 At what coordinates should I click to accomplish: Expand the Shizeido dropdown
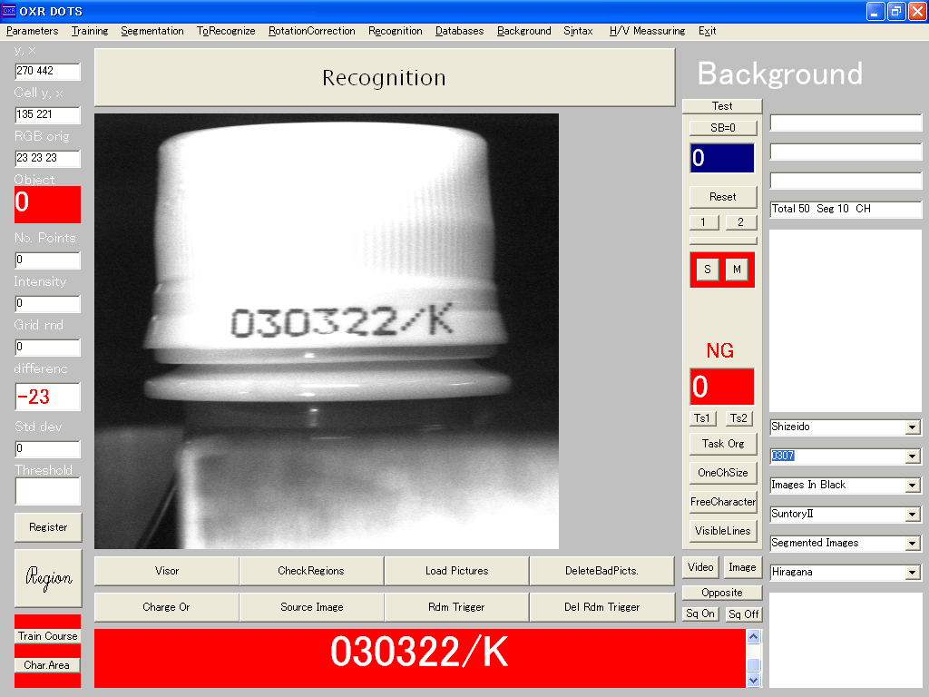pos(913,427)
